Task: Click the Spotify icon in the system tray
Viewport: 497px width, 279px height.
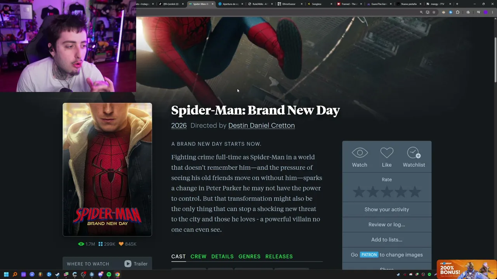Action: (429, 275)
